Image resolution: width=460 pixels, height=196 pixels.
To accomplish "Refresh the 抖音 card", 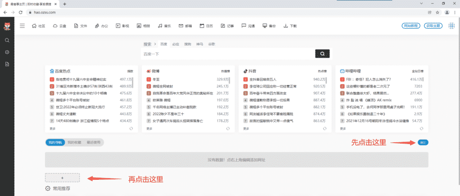I will click(x=325, y=128).
